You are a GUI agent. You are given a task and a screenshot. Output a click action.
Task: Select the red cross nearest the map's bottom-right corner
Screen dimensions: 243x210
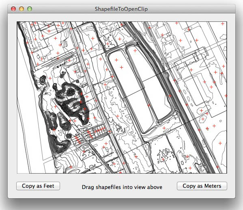coord(217,167)
